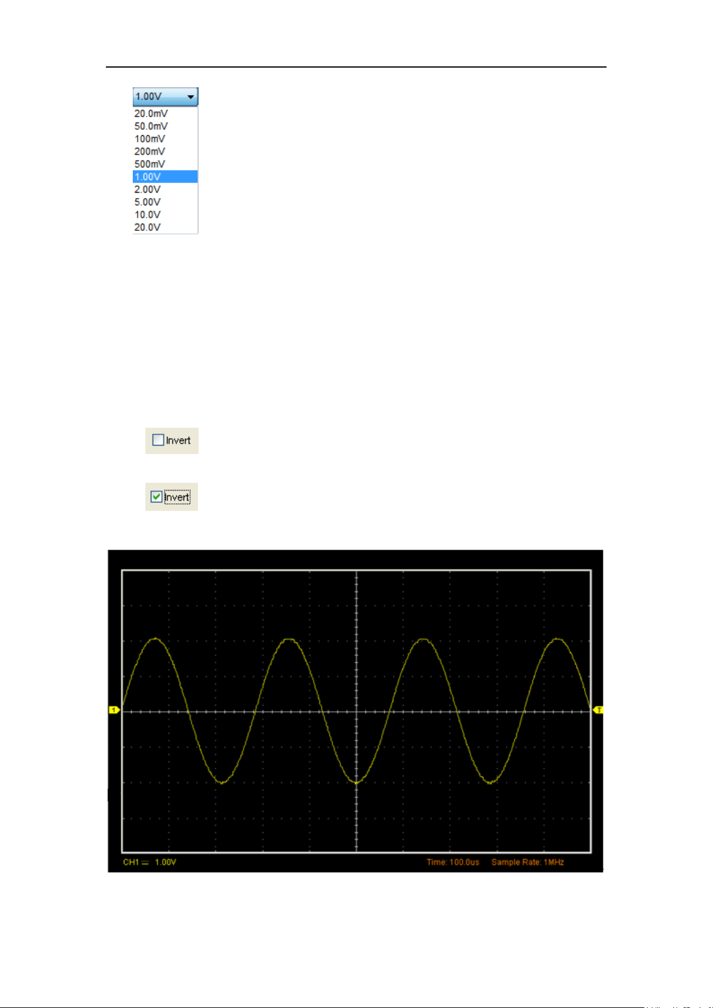Image resolution: width=713 pixels, height=1008 pixels.
Task: Choose the 10.0V list entry
Action: pyautogui.click(x=165, y=214)
